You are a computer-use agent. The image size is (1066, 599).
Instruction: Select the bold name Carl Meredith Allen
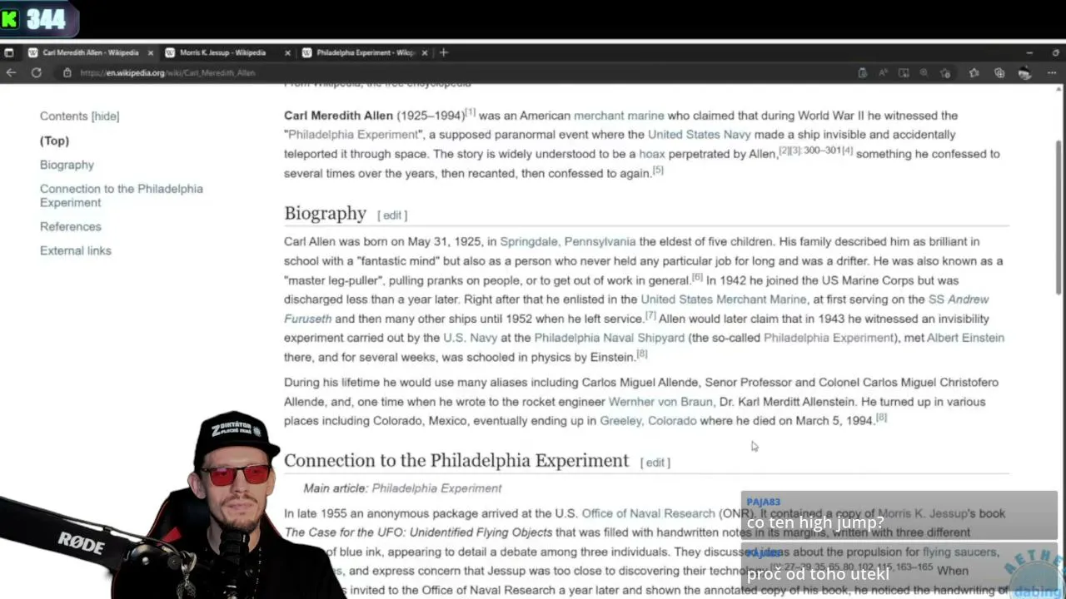(338, 116)
